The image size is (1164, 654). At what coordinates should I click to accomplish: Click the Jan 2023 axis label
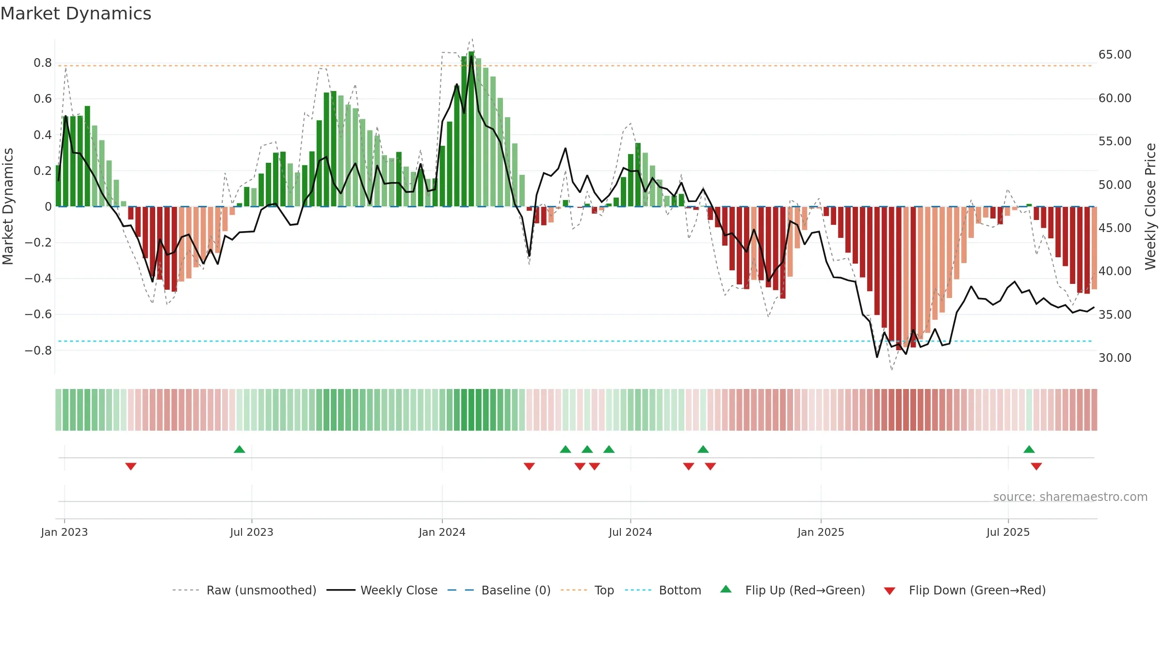[x=65, y=532]
